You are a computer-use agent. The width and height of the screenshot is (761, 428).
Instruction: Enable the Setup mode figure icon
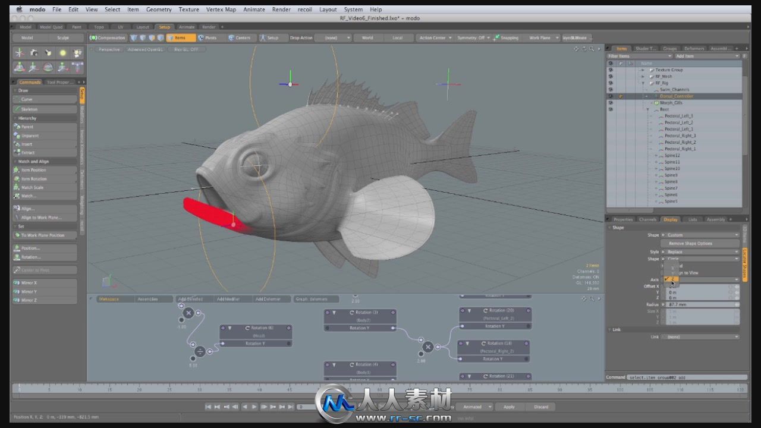coord(263,37)
